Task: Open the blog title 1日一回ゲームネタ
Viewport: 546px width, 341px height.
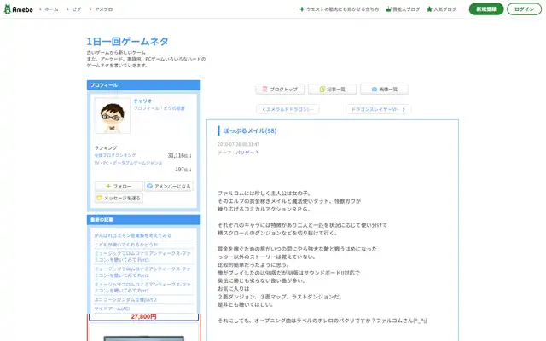Action: (127, 42)
